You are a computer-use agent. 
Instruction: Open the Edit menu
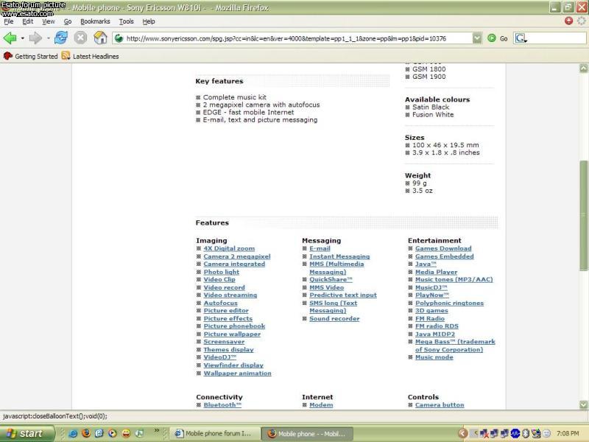(27, 21)
